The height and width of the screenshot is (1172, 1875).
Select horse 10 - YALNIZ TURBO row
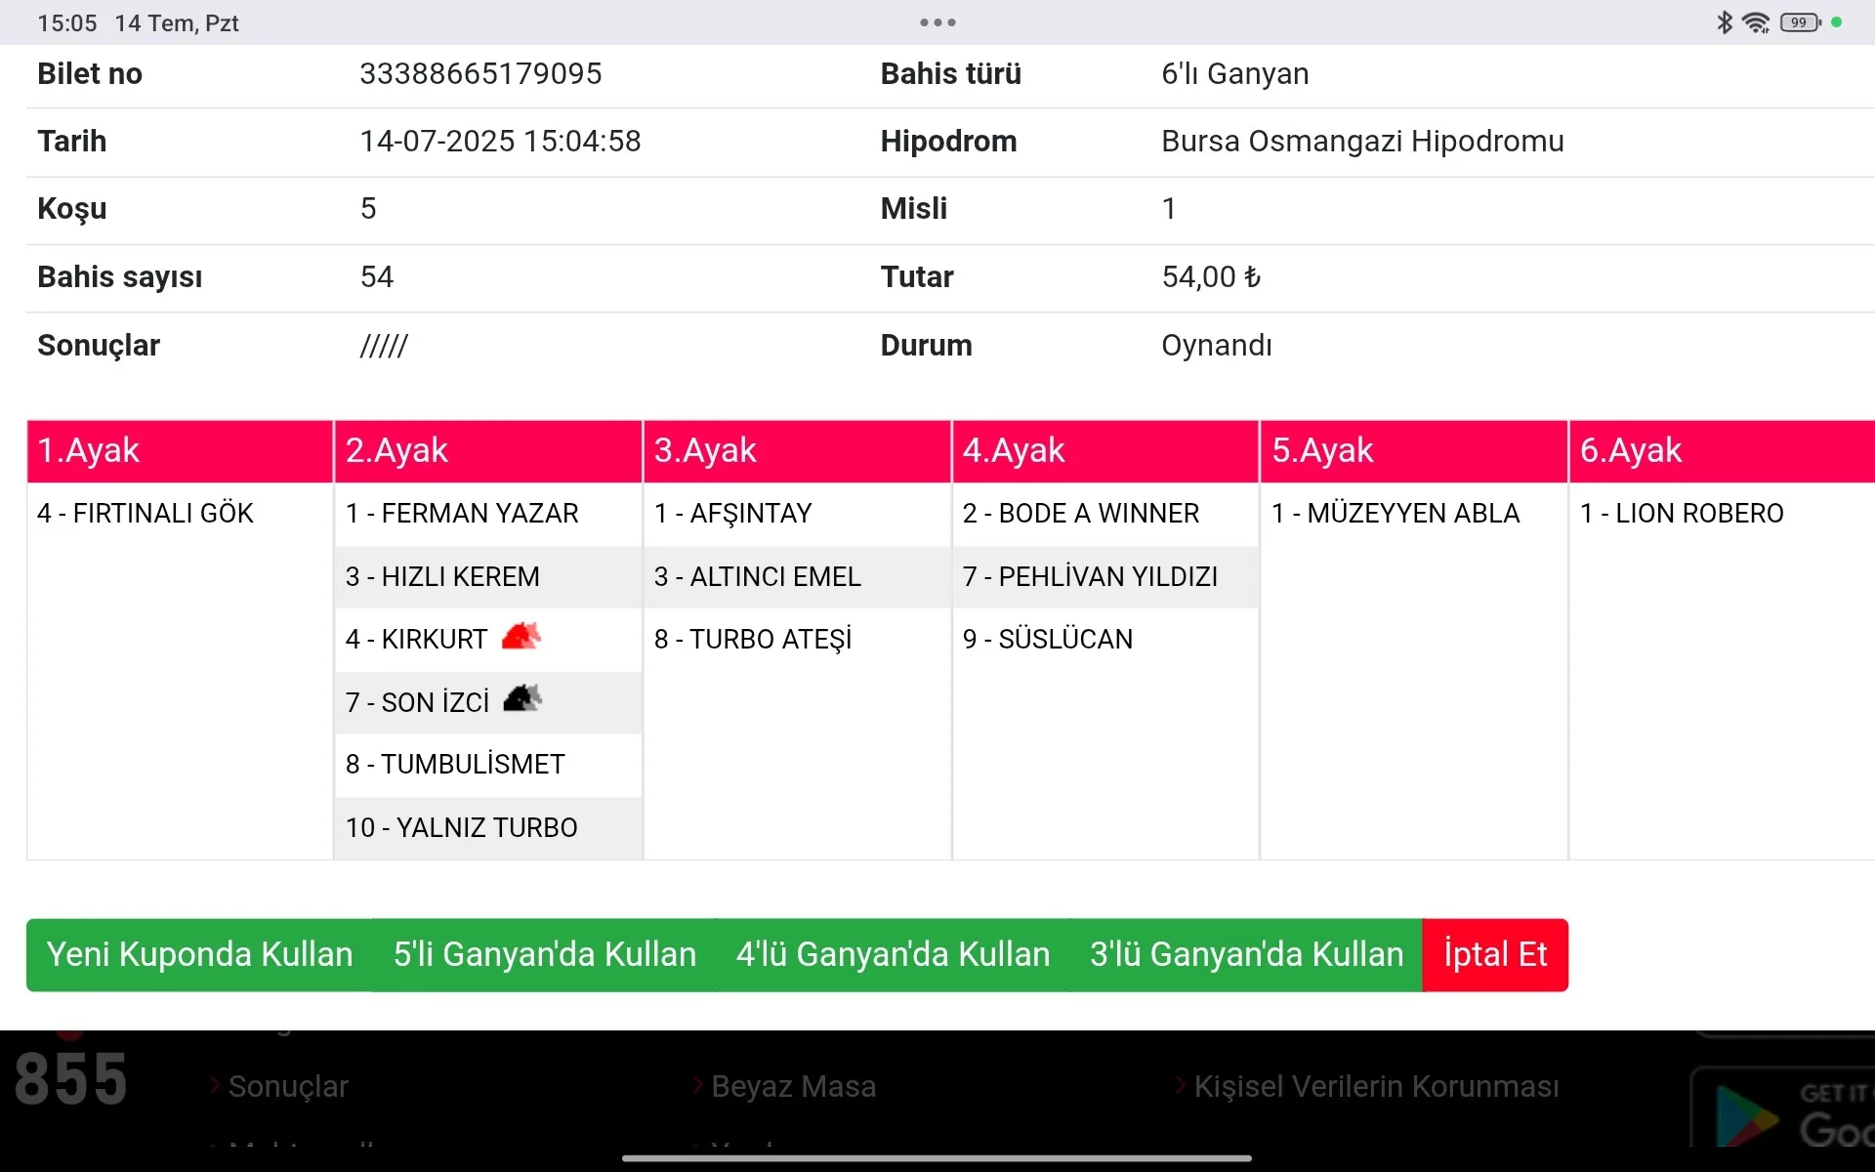point(462,827)
